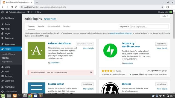This screenshot has width=175, height=98.
Task: Click the browser home icon
Action: [16, 7]
